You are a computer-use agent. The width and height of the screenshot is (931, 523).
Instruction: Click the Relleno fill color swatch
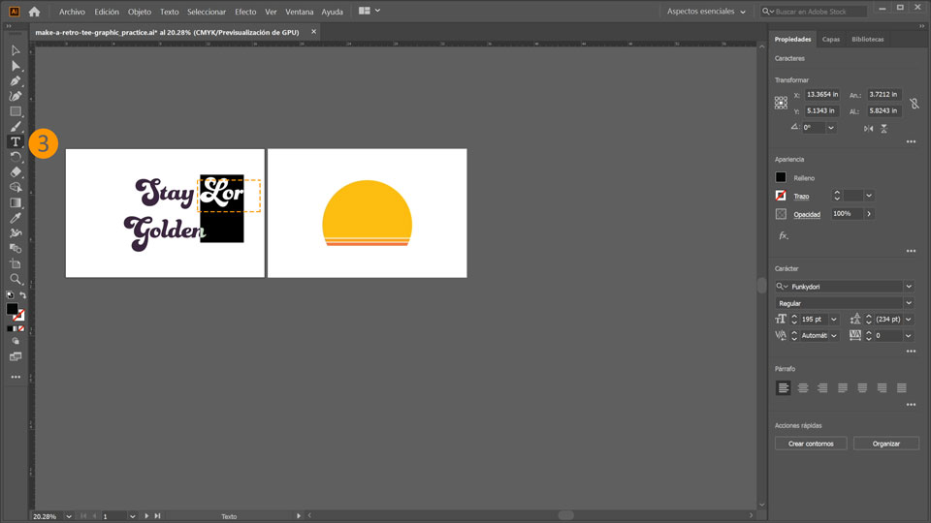click(x=781, y=177)
